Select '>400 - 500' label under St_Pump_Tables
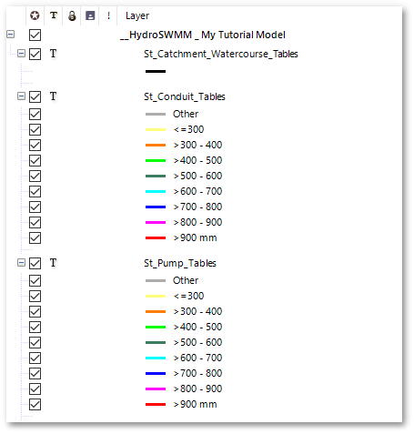 click(x=197, y=327)
